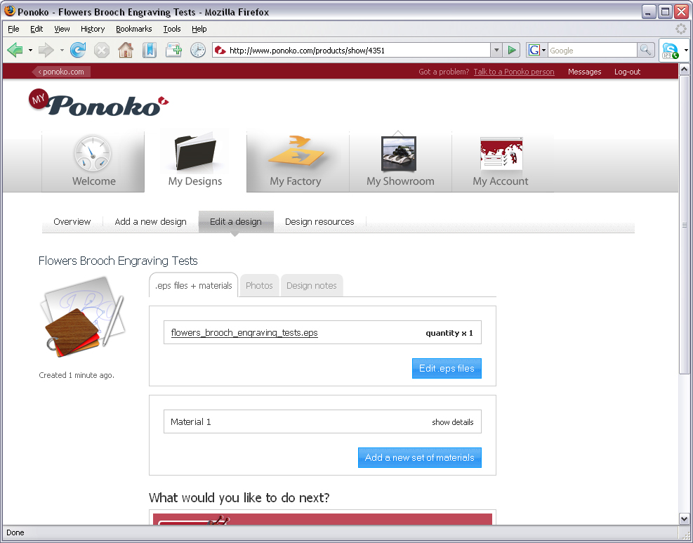Screen dimensions: 693x543
Task: Click Talk to a Ponoko person link
Action: [514, 72]
